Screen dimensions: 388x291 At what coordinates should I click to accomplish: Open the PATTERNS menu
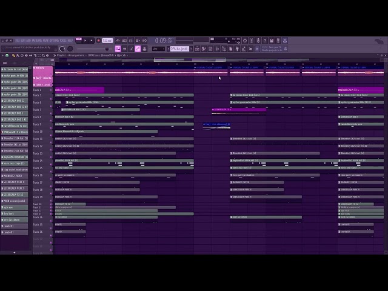(x=37, y=41)
